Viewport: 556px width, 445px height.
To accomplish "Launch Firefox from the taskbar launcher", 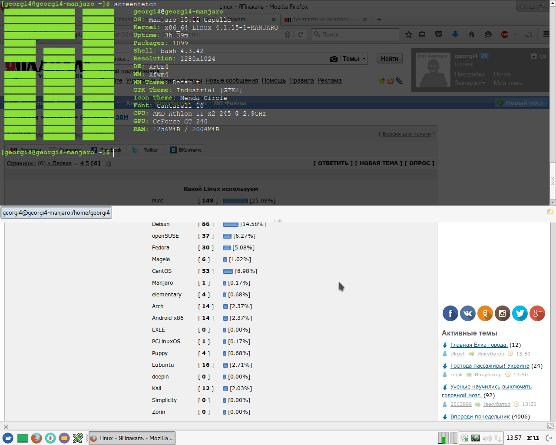I will click(x=36, y=438).
